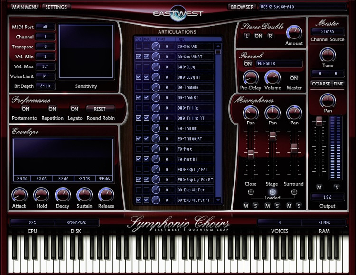Click the instrument name field VCS KS Sus
The height and width of the screenshot is (275, 356).
point(303,7)
